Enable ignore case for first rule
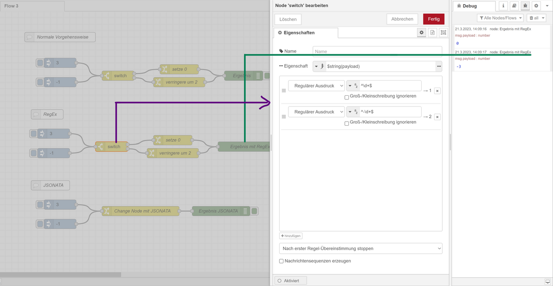Viewport: 553px width, 286px height. click(347, 97)
